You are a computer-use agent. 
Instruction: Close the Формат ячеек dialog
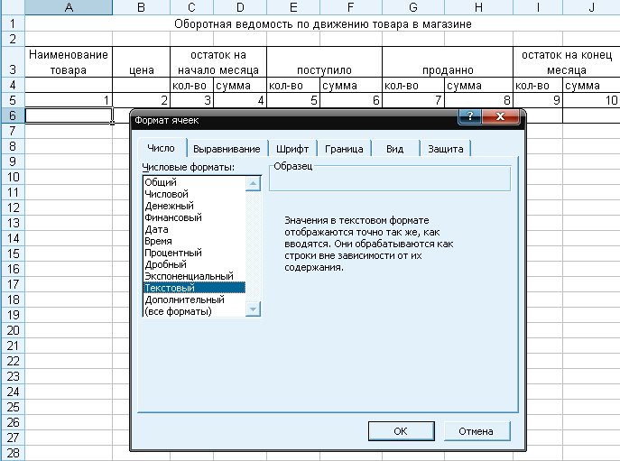[501, 116]
